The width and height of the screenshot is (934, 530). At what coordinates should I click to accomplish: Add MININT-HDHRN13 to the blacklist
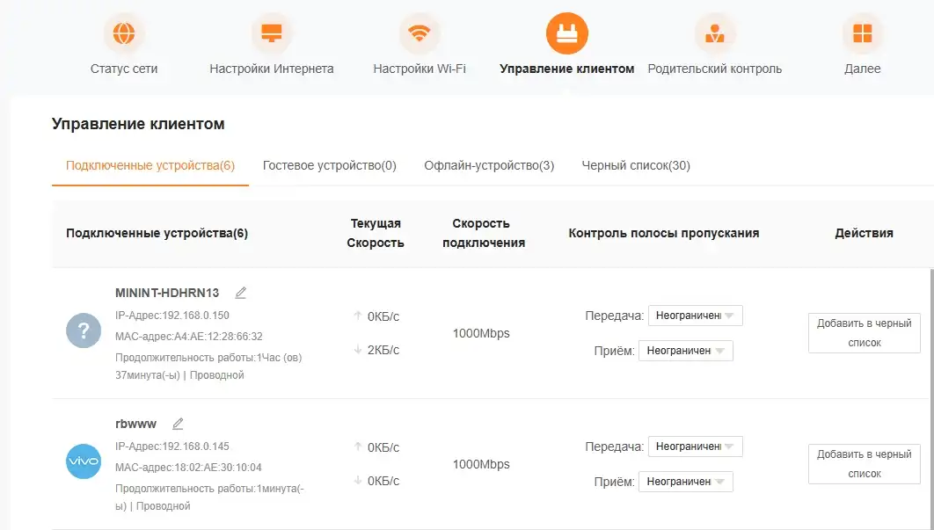pyautogui.click(x=865, y=333)
